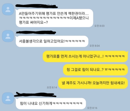
Task: Click the 오전 8:14 timestamp
Action: [x=52, y=87]
